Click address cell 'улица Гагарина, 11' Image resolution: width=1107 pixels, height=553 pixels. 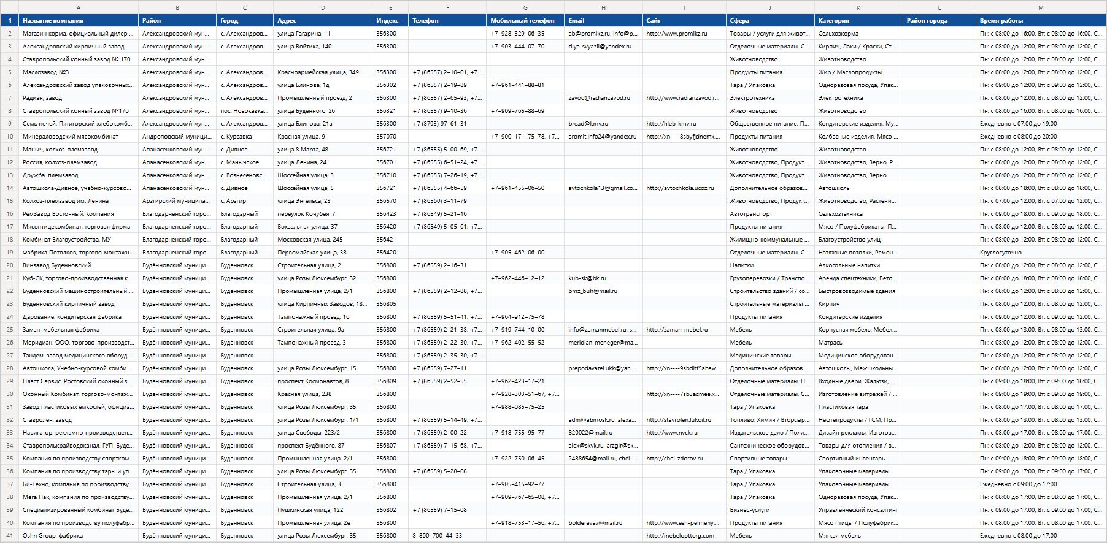pos(323,33)
